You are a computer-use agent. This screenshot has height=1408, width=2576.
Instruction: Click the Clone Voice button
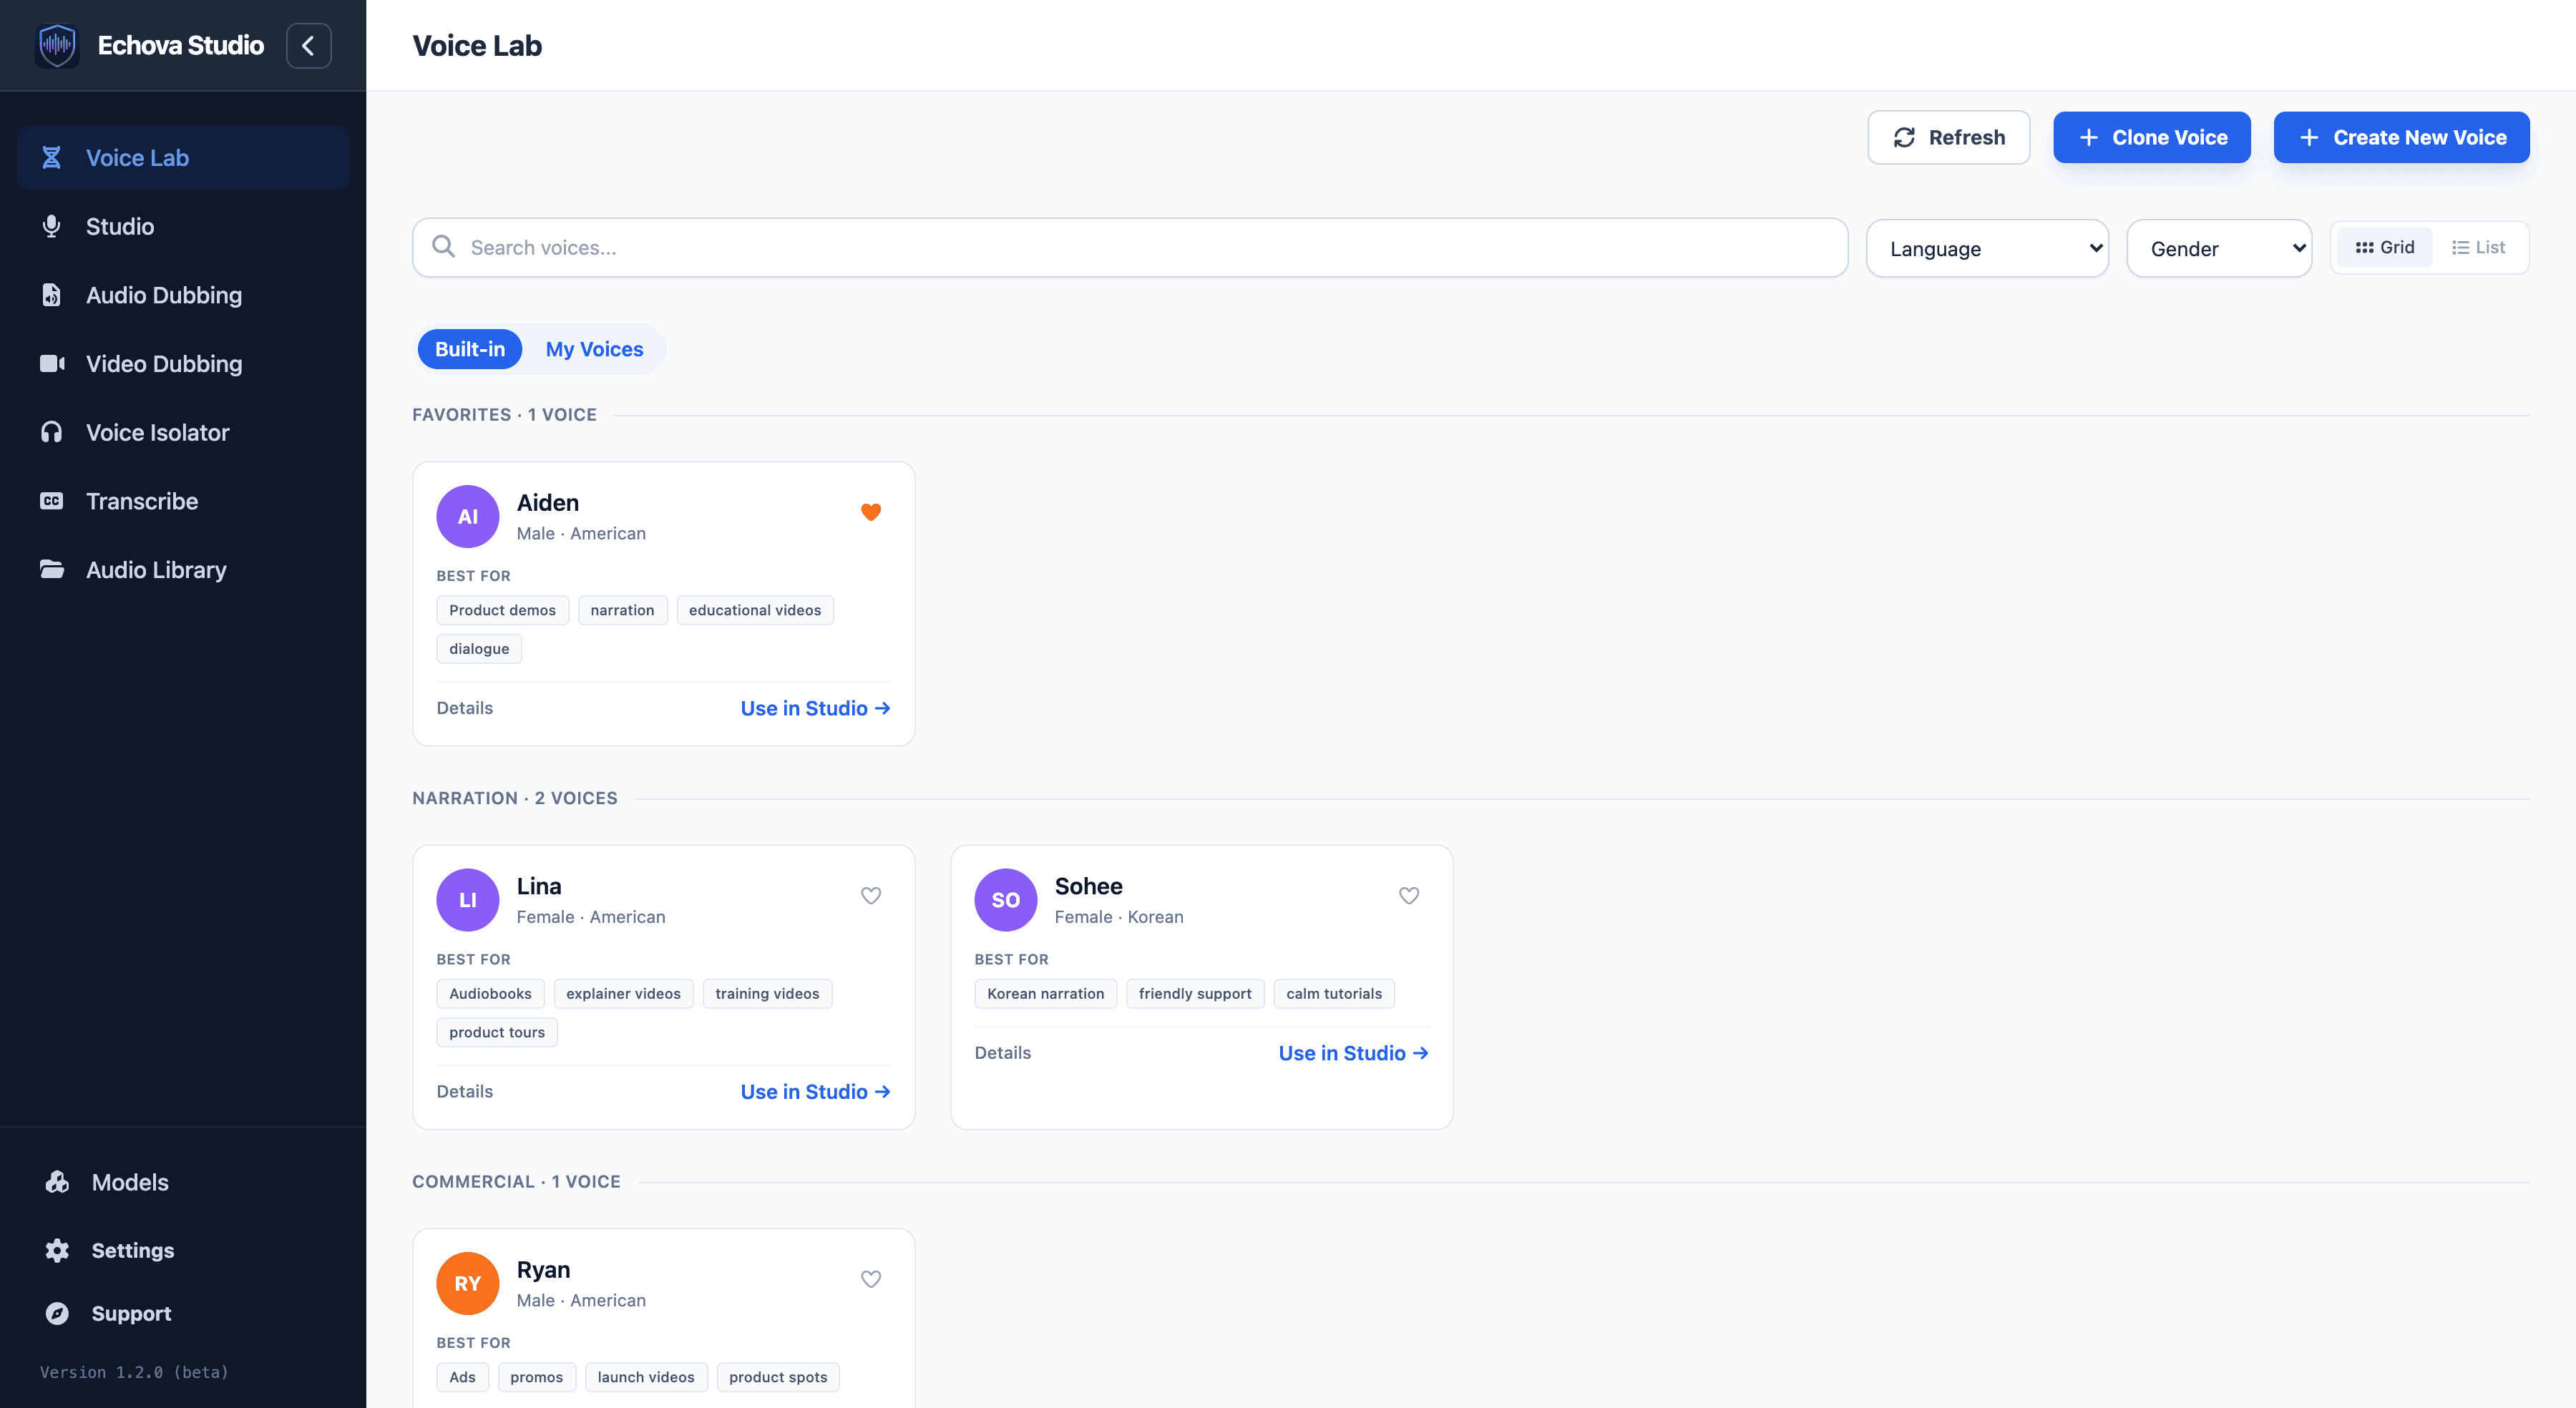click(2152, 137)
